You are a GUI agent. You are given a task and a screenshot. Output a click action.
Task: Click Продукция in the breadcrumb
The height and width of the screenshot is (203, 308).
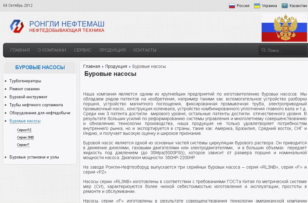pyautogui.click(x=116, y=66)
